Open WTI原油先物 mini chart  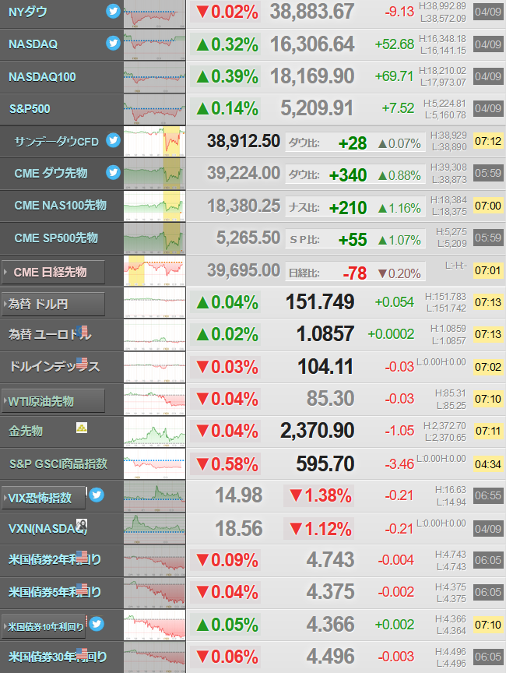pos(154,399)
